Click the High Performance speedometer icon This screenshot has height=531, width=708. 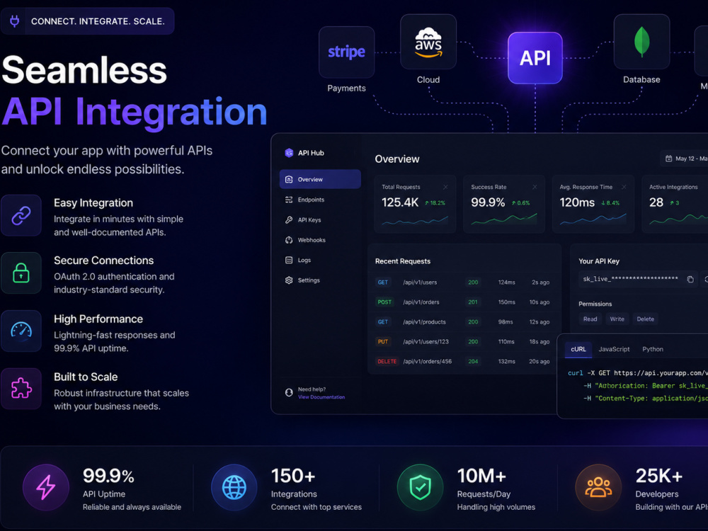tap(21, 331)
